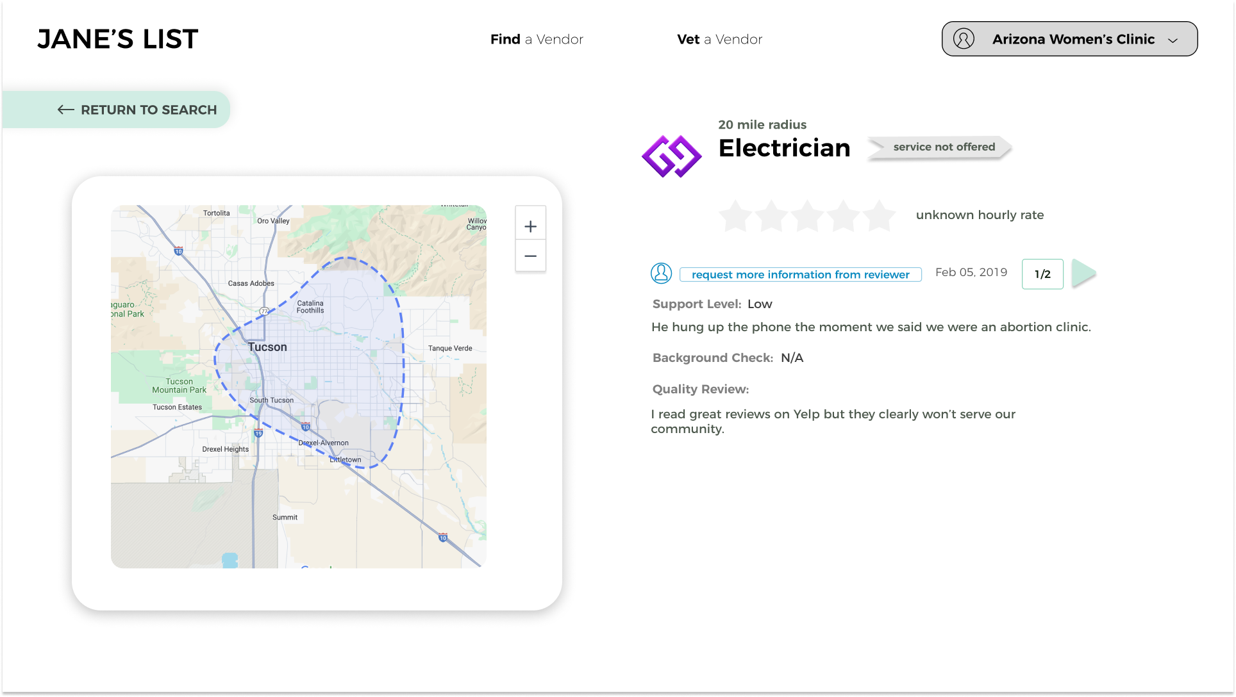Open Find a Vendor page
The width and height of the screenshot is (1236, 697).
point(537,39)
